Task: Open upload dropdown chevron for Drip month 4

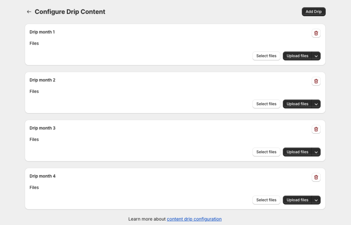Action: 316,200
